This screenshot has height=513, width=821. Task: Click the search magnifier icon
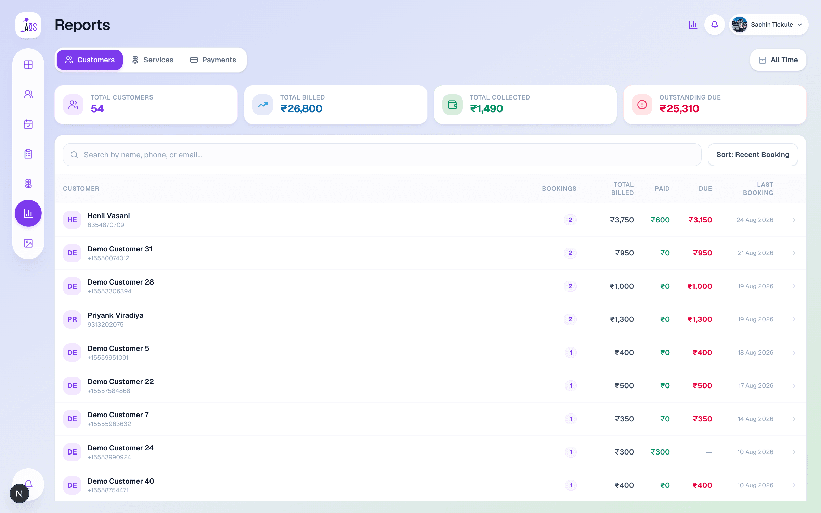pyautogui.click(x=74, y=155)
